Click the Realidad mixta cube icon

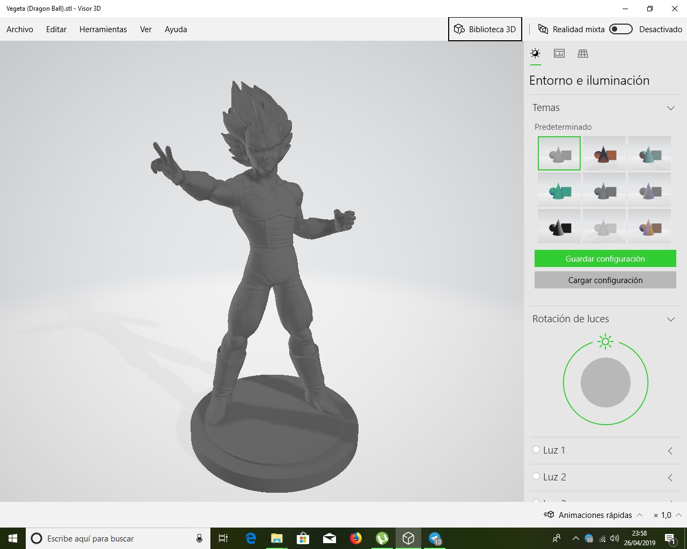coord(543,29)
